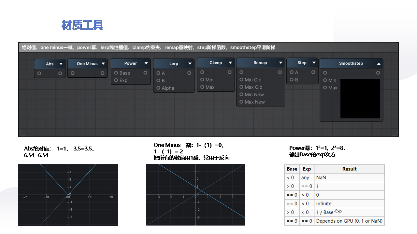Select the Step node B port
The height and width of the screenshot is (234, 417).
click(x=292, y=80)
